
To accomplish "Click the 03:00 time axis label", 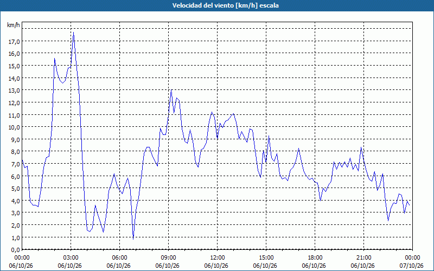I will (71, 258).
